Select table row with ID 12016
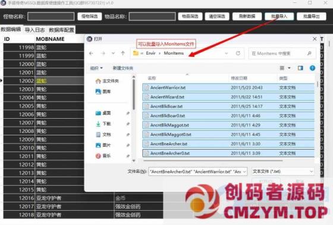This screenshot has width=333, height=225. (x=83, y=198)
